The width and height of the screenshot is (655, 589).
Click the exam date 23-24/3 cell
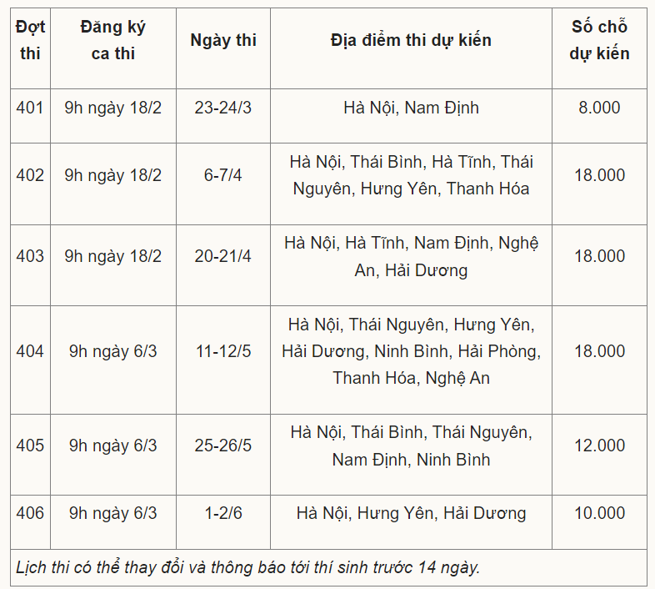(223, 108)
